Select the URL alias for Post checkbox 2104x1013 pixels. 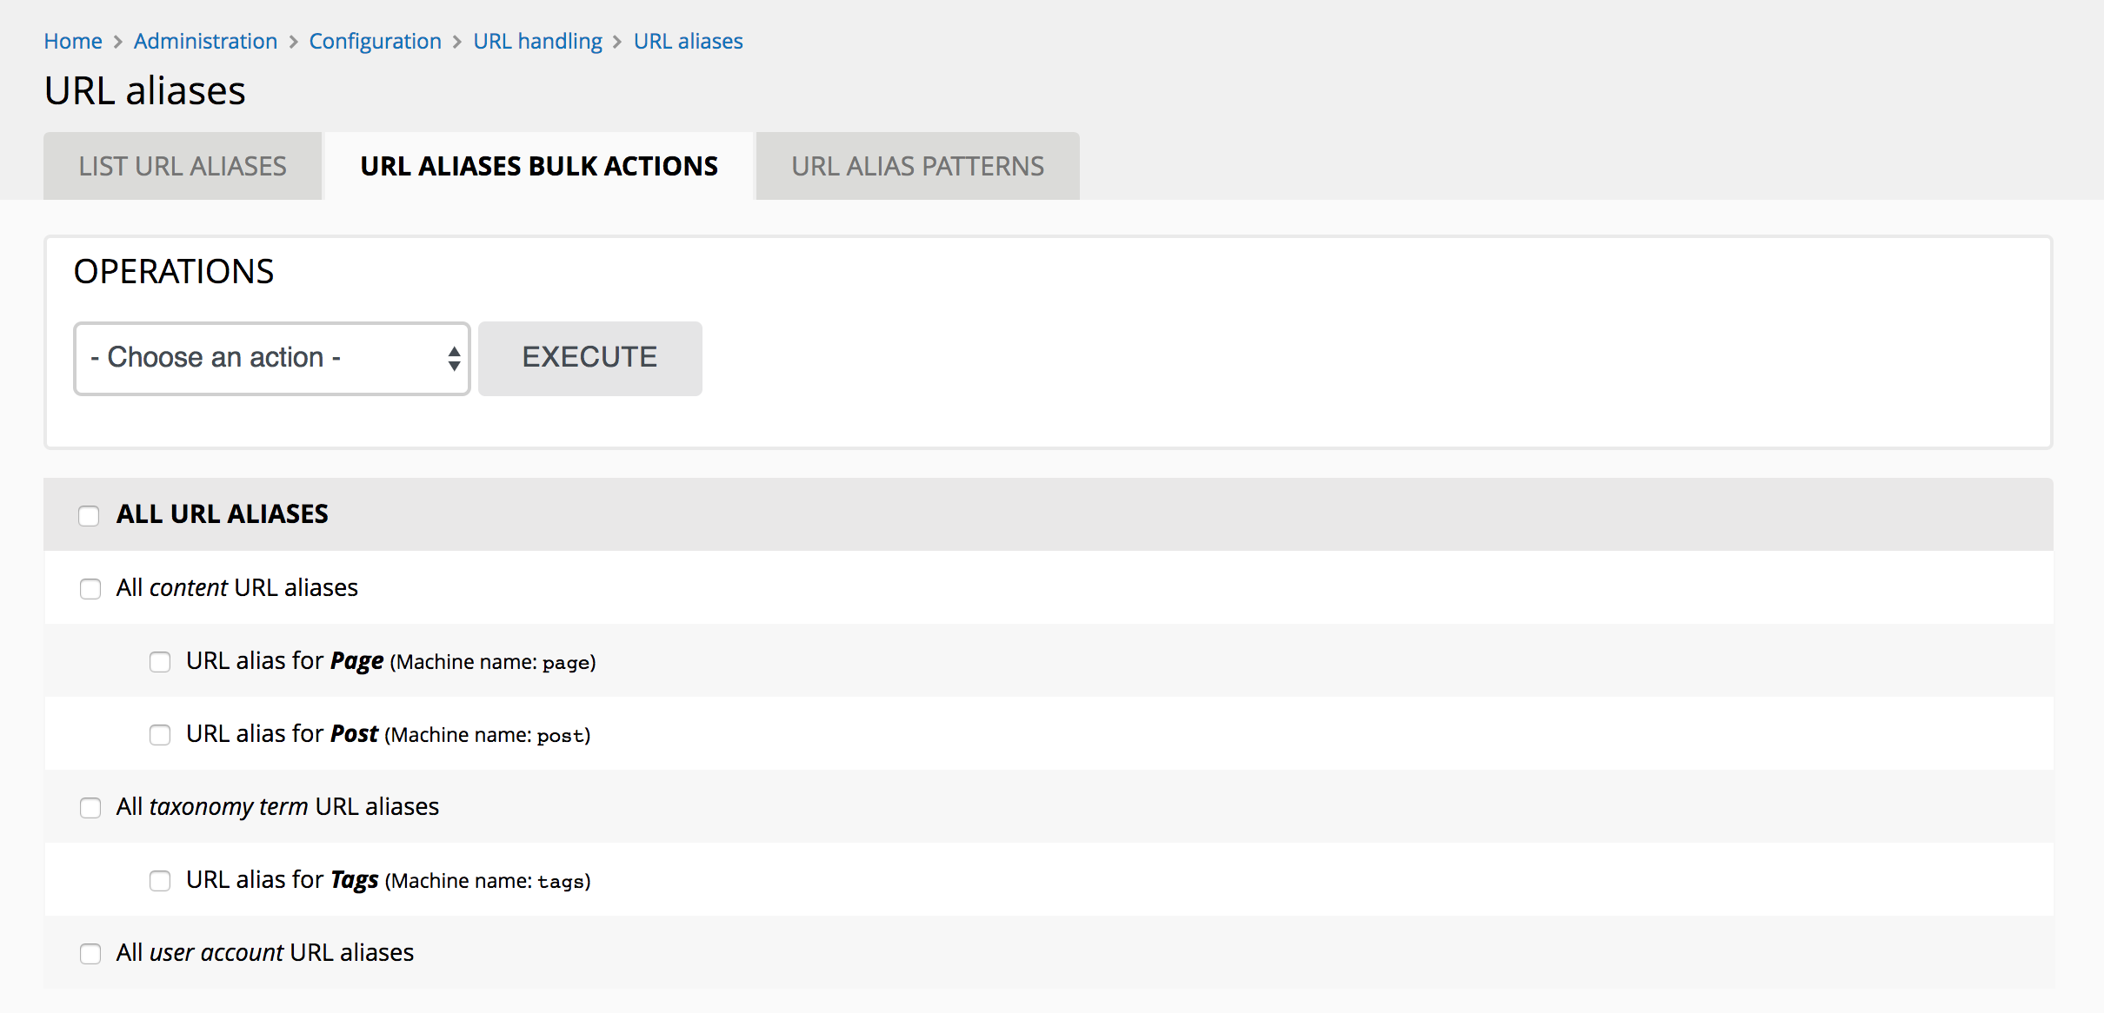(x=160, y=735)
